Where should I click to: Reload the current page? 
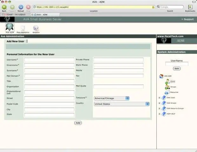tap(21, 7)
